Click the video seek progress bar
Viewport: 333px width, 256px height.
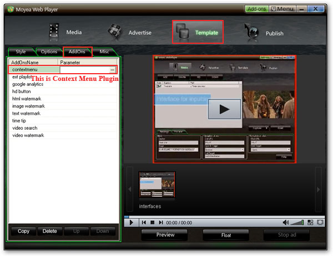pyautogui.click(x=224, y=217)
